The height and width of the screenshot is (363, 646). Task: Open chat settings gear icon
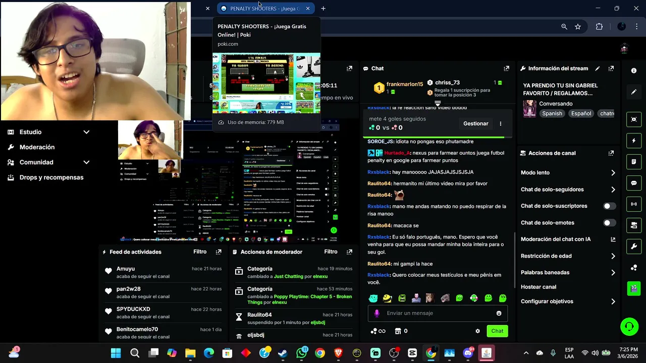[x=477, y=331]
